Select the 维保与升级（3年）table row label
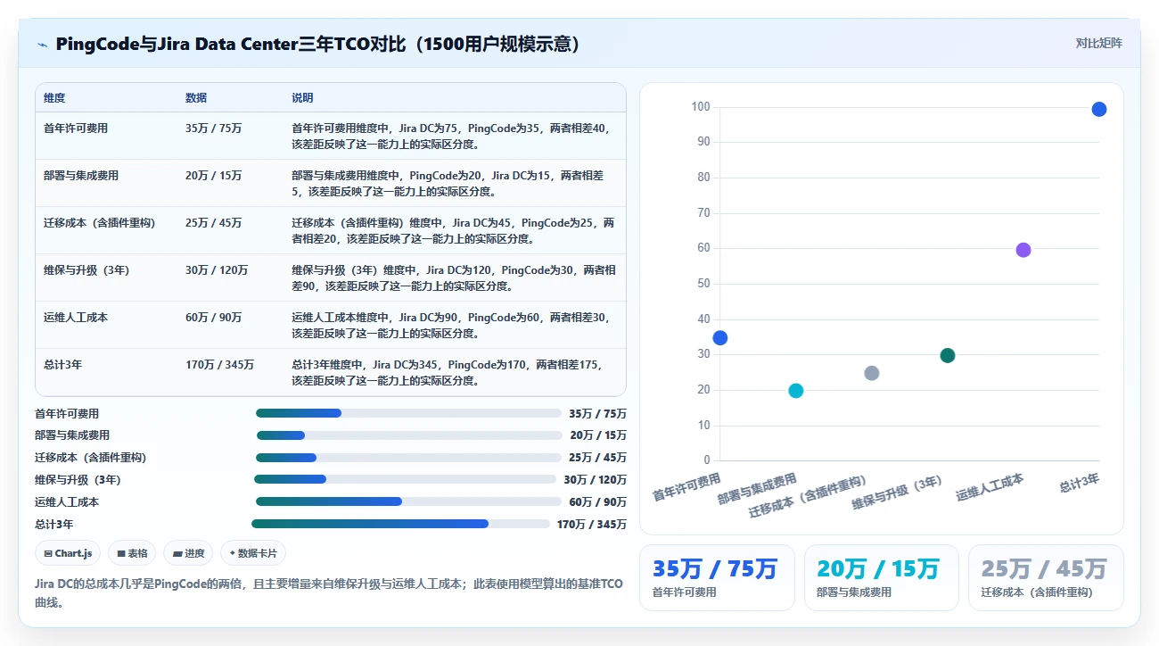 coord(86,270)
